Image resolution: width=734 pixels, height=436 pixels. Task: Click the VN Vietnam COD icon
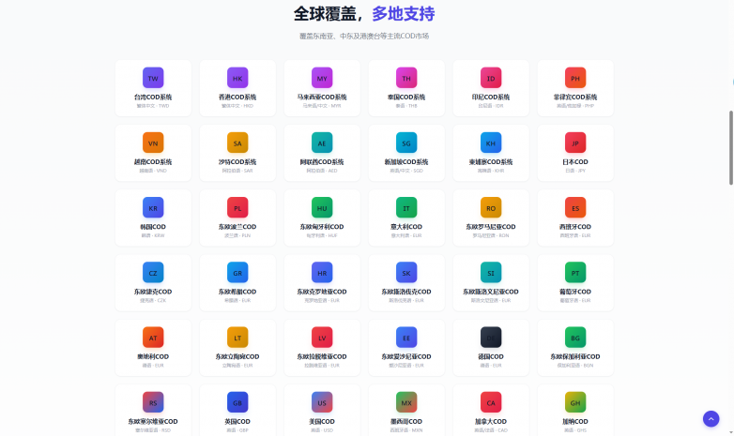[153, 143]
